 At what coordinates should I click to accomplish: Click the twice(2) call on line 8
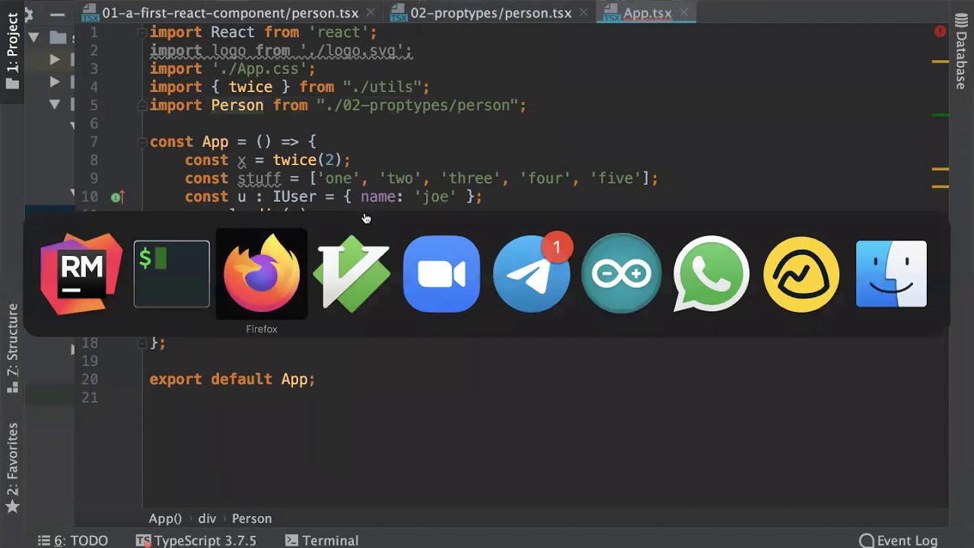point(307,161)
